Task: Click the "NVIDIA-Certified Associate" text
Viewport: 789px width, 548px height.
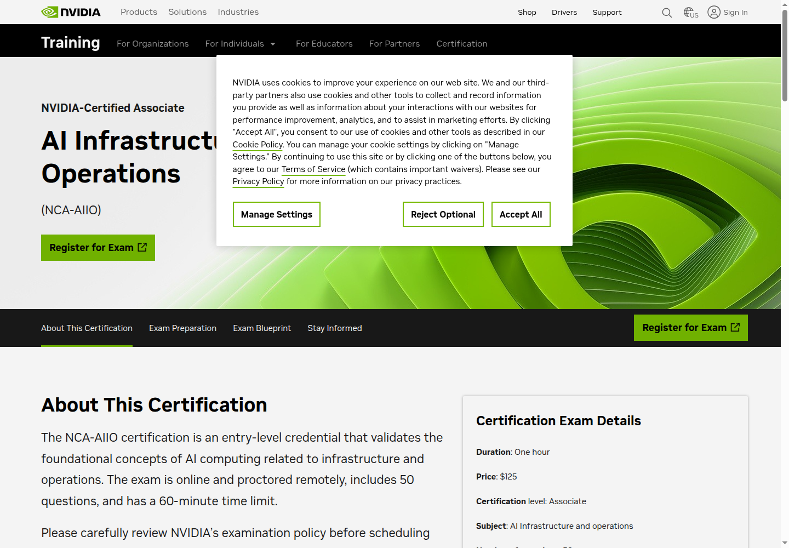Action: click(x=113, y=108)
